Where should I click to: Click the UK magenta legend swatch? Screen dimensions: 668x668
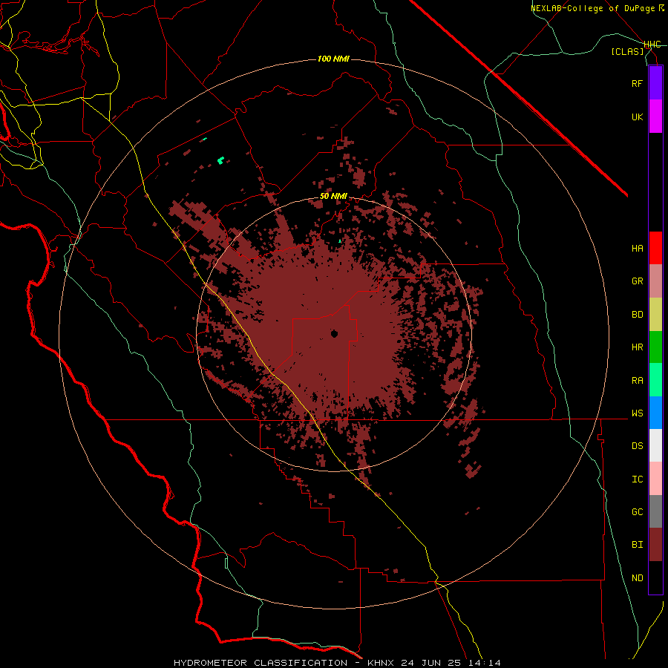click(x=655, y=117)
